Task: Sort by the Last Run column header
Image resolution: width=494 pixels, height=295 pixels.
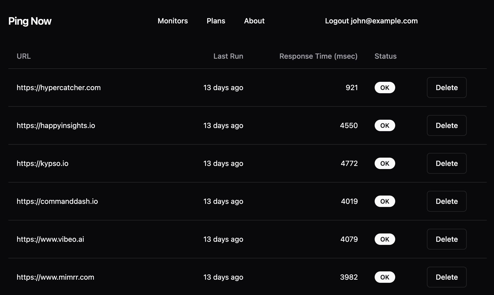Action: click(x=228, y=56)
